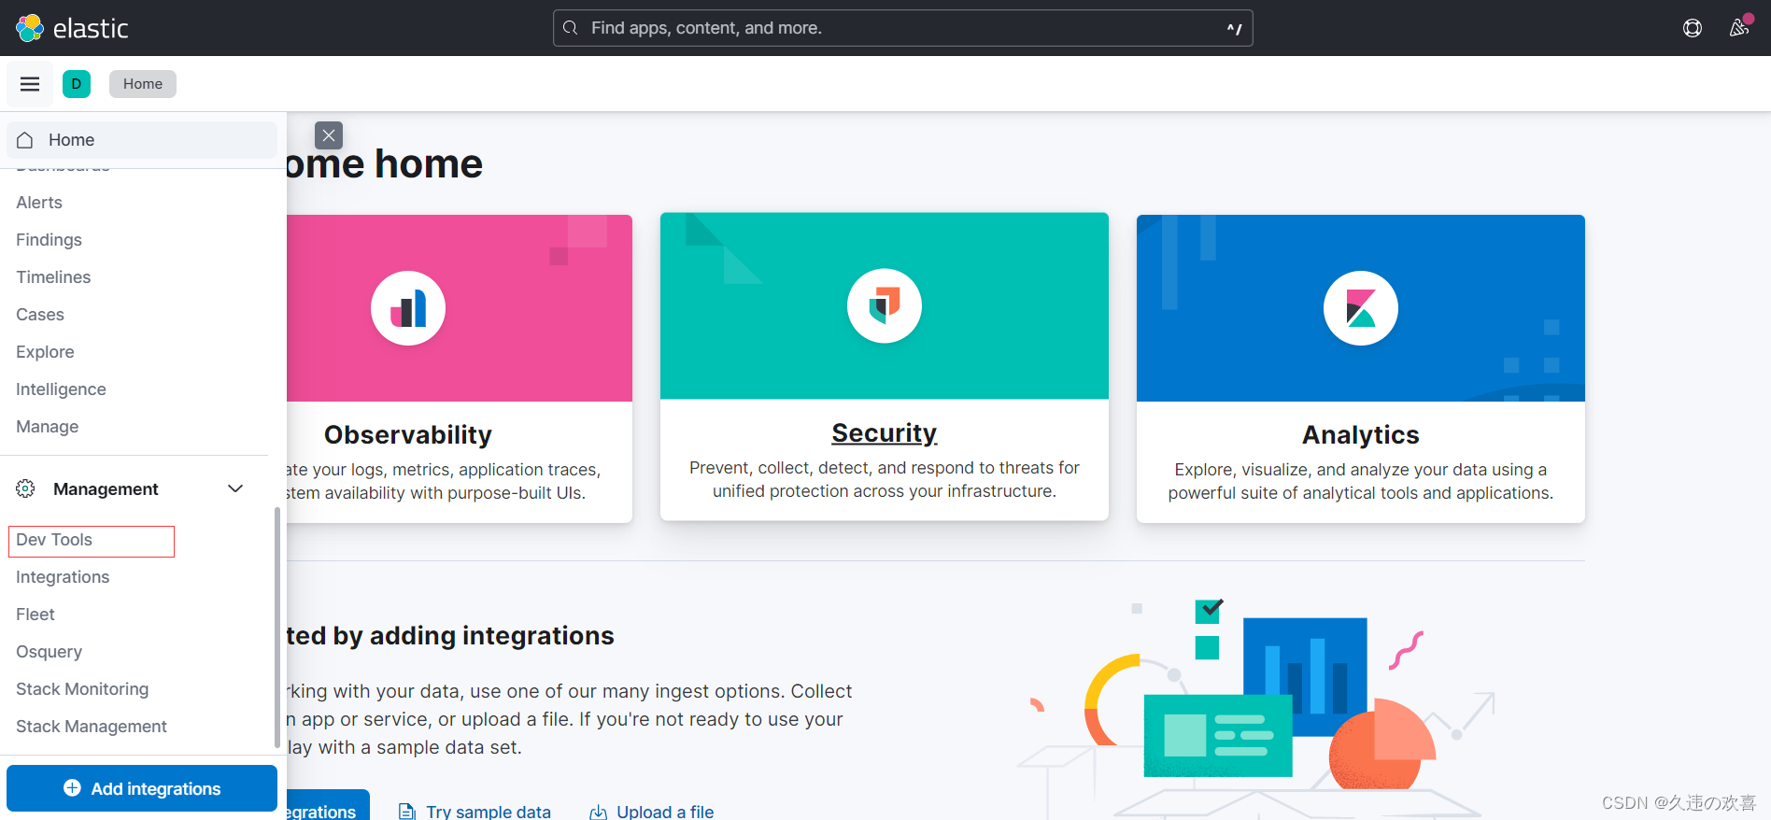1771x820 pixels.
Task: Open the Analytics card title
Action: click(1361, 435)
